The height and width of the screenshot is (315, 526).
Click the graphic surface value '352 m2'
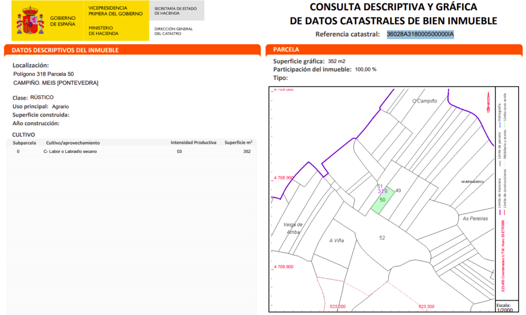click(x=336, y=62)
